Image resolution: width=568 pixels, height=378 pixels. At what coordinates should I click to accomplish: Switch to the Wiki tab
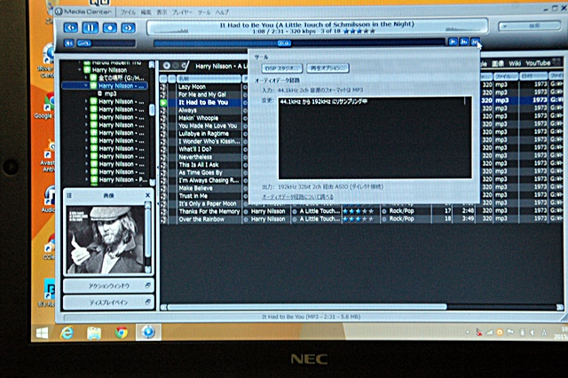tap(515, 63)
